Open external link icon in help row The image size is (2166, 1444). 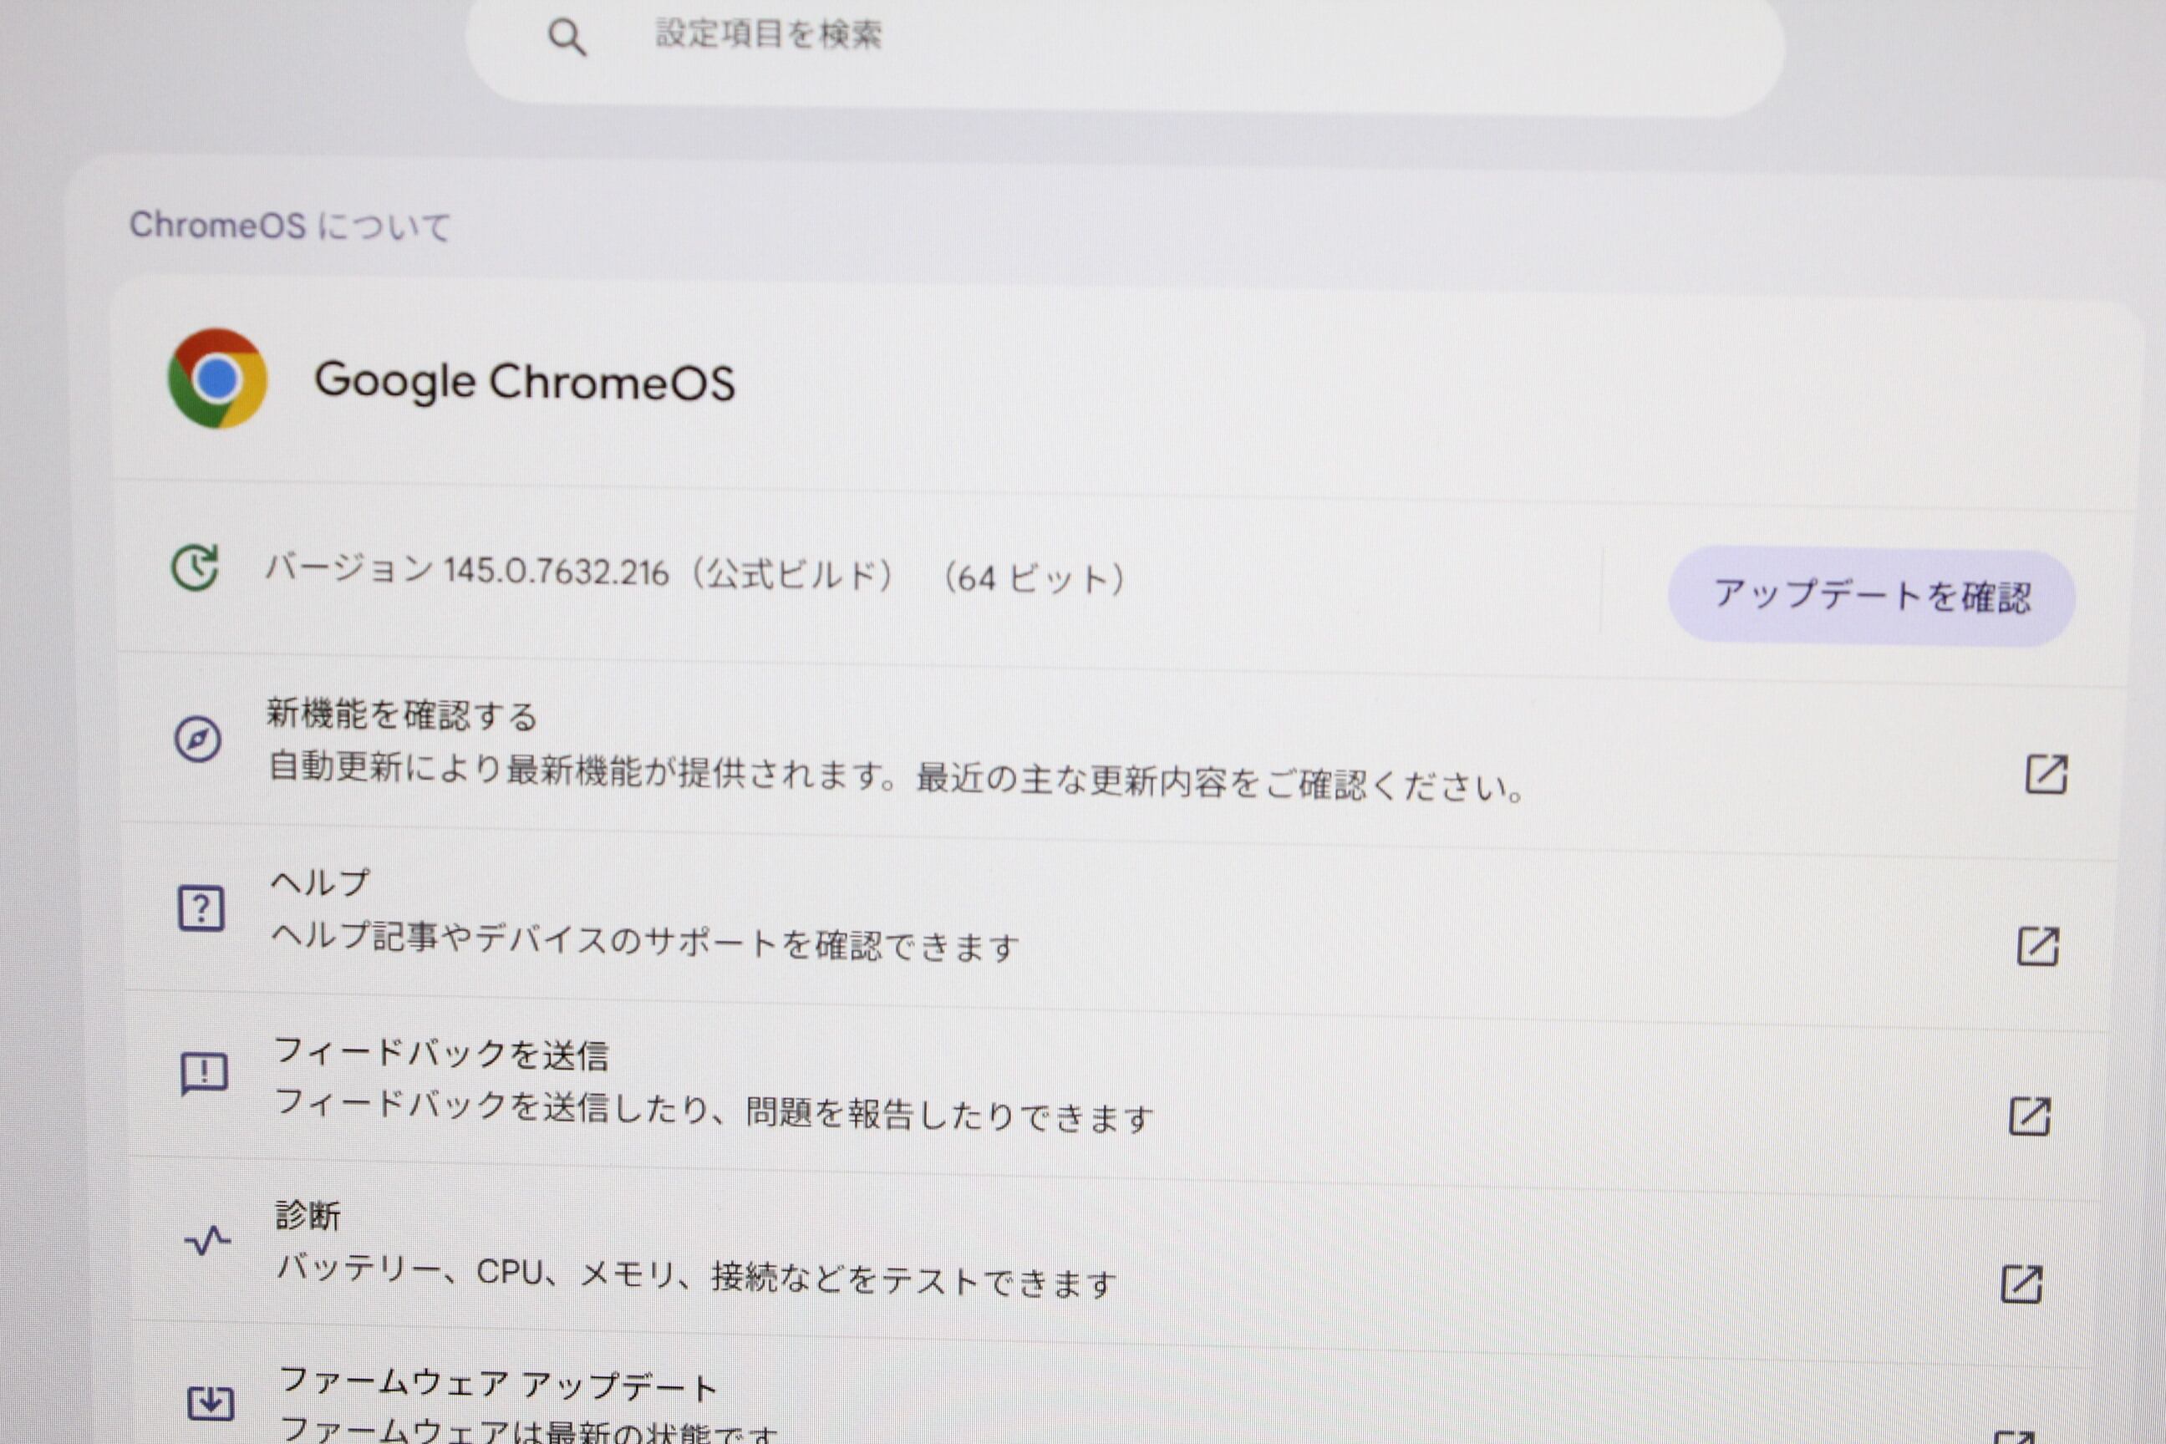tap(2037, 947)
